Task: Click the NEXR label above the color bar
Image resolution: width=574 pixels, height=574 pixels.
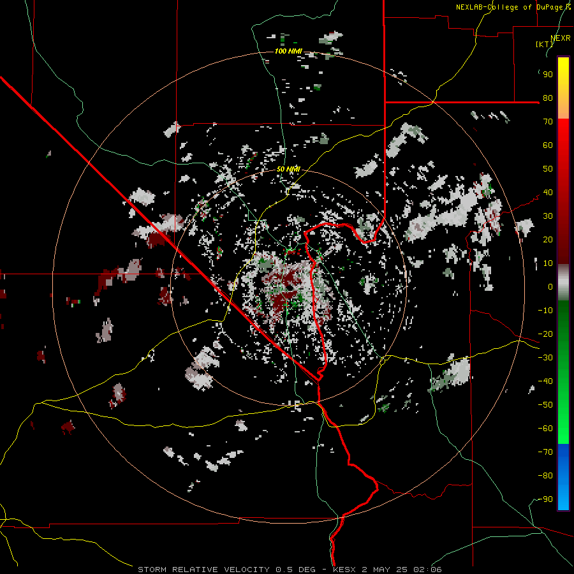Action: coord(561,38)
